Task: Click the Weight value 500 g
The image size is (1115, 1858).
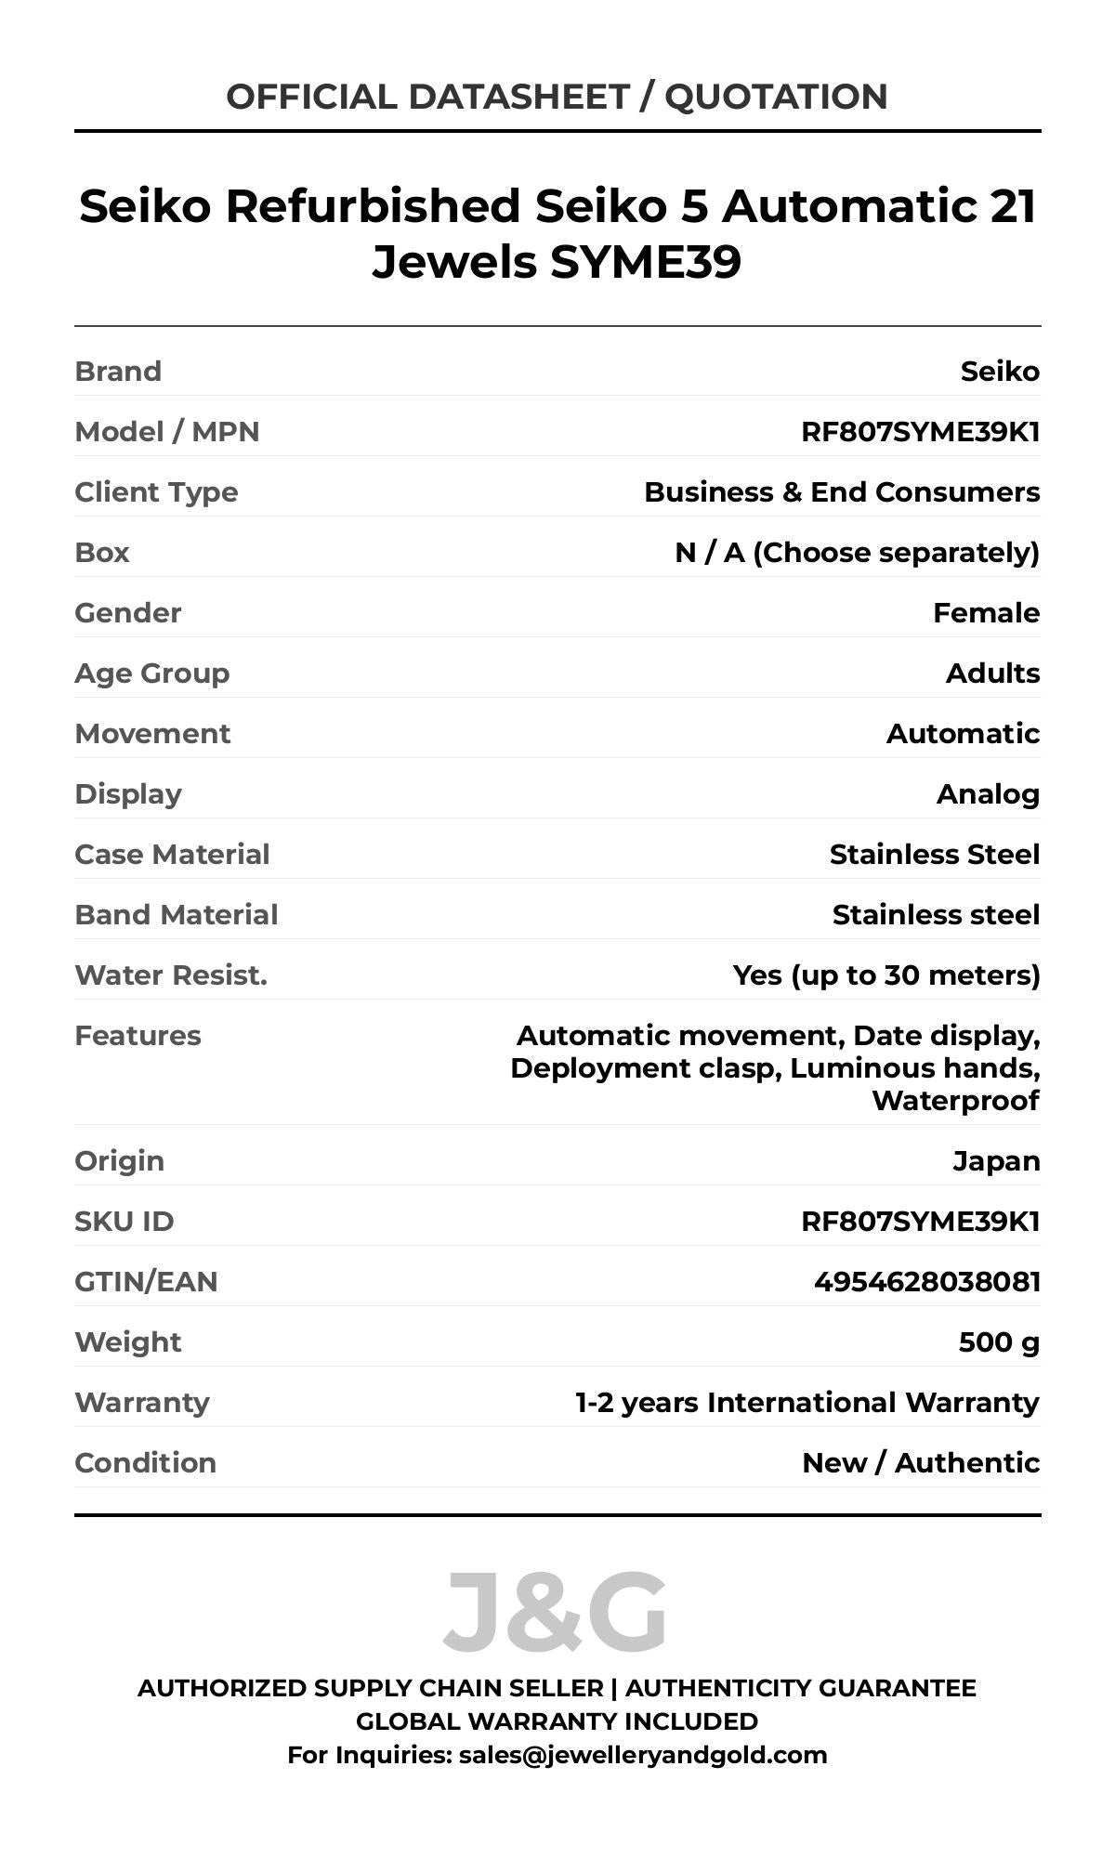Action: coord(999,1342)
